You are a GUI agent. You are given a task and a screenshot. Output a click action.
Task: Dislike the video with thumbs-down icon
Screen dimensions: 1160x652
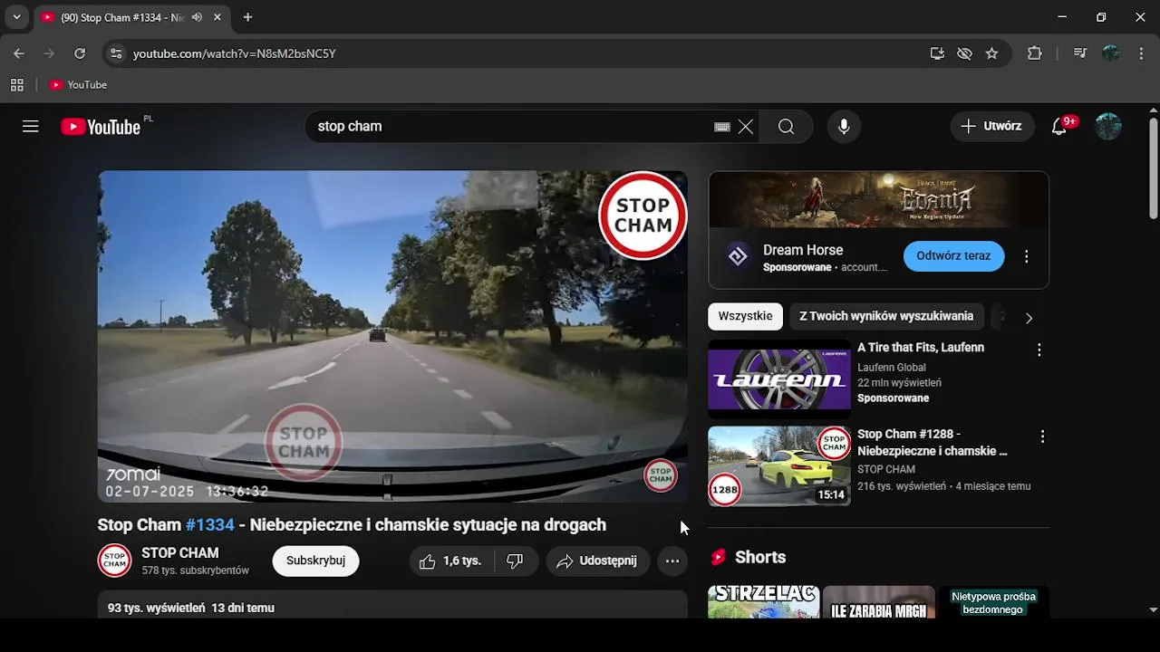pyautogui.click(x=516, y=561)
